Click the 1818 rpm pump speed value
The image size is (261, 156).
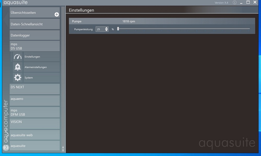129,21
